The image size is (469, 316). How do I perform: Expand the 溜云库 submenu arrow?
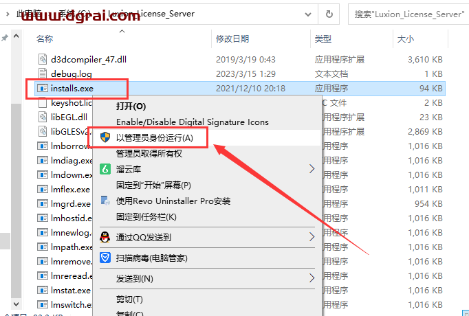(312, 169)
